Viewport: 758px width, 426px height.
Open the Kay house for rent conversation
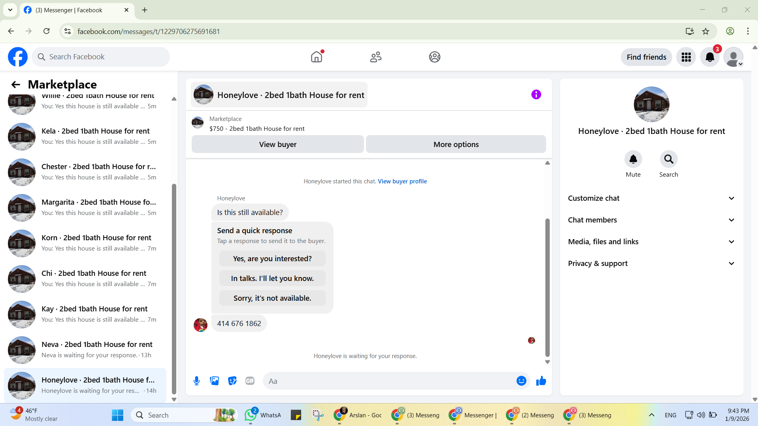coord(85,314)
